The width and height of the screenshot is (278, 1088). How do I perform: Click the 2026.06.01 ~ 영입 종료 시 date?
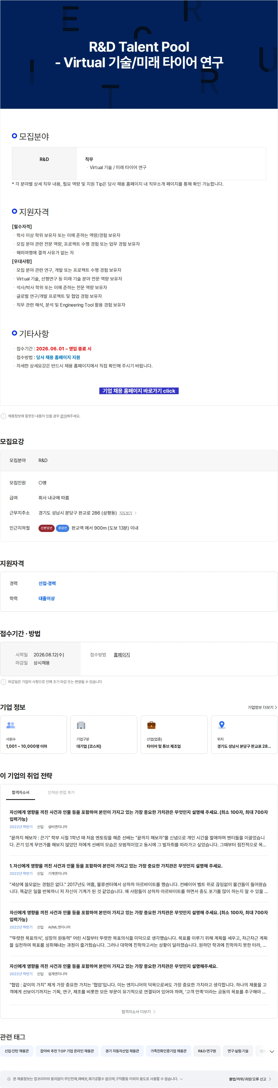pos(64,348)
